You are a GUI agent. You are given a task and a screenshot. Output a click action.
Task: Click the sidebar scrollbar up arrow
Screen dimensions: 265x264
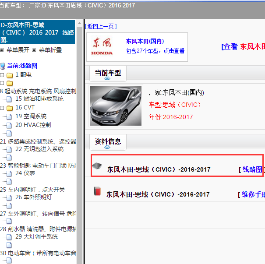79,24
